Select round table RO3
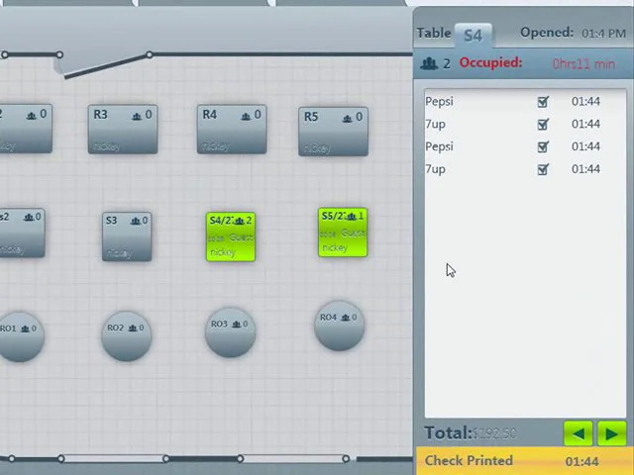634x475 pixels. (230, 332)
